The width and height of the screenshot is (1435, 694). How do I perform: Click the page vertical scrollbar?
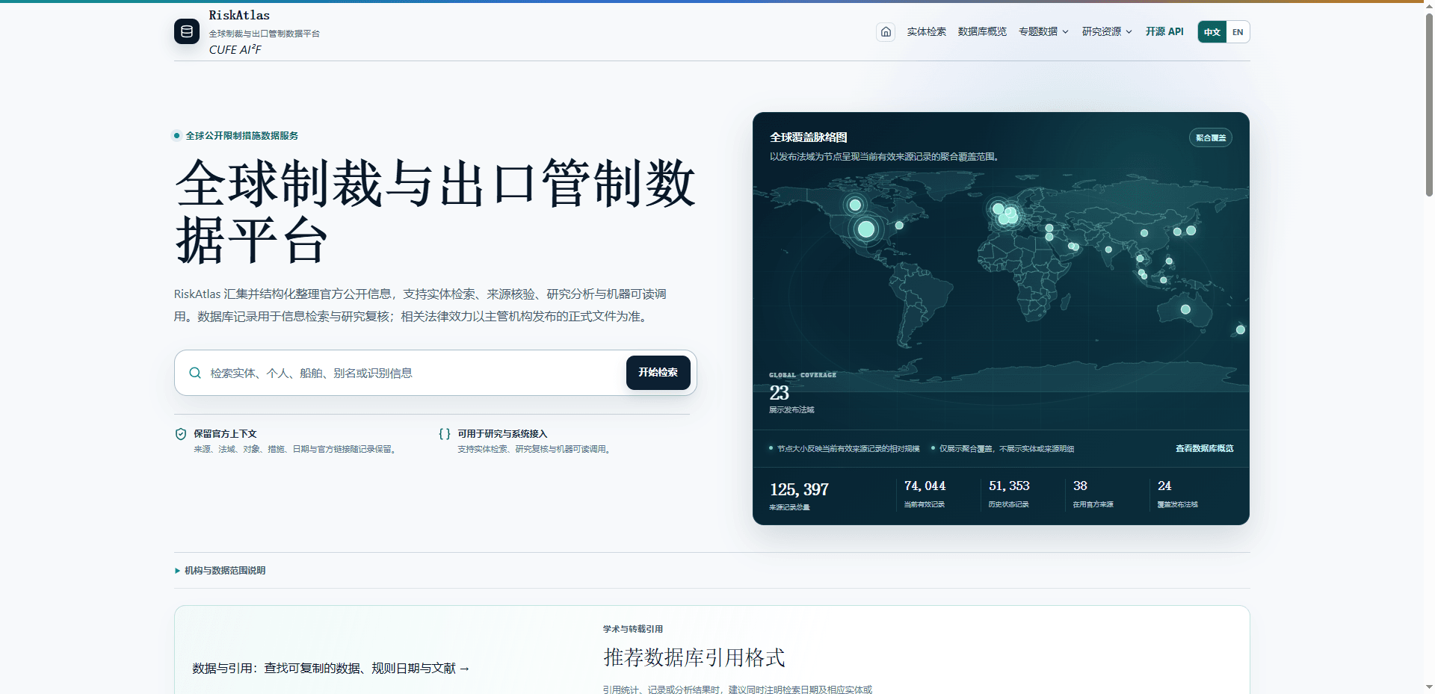[x=1429, y=105]
